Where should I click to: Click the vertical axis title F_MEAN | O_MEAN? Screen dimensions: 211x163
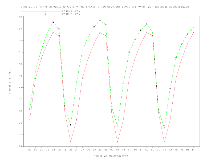(10, 82)
